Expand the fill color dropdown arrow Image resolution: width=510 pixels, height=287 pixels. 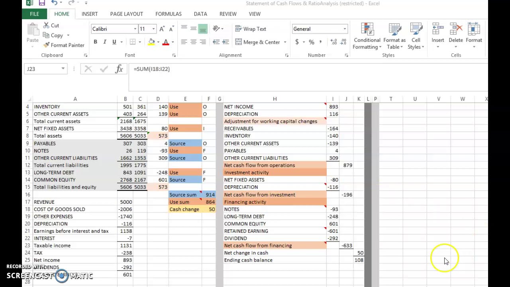pos(158,42)
